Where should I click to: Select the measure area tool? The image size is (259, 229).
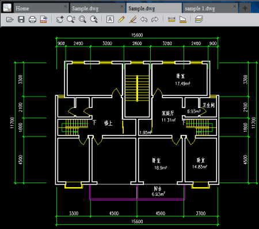(183, 20)
